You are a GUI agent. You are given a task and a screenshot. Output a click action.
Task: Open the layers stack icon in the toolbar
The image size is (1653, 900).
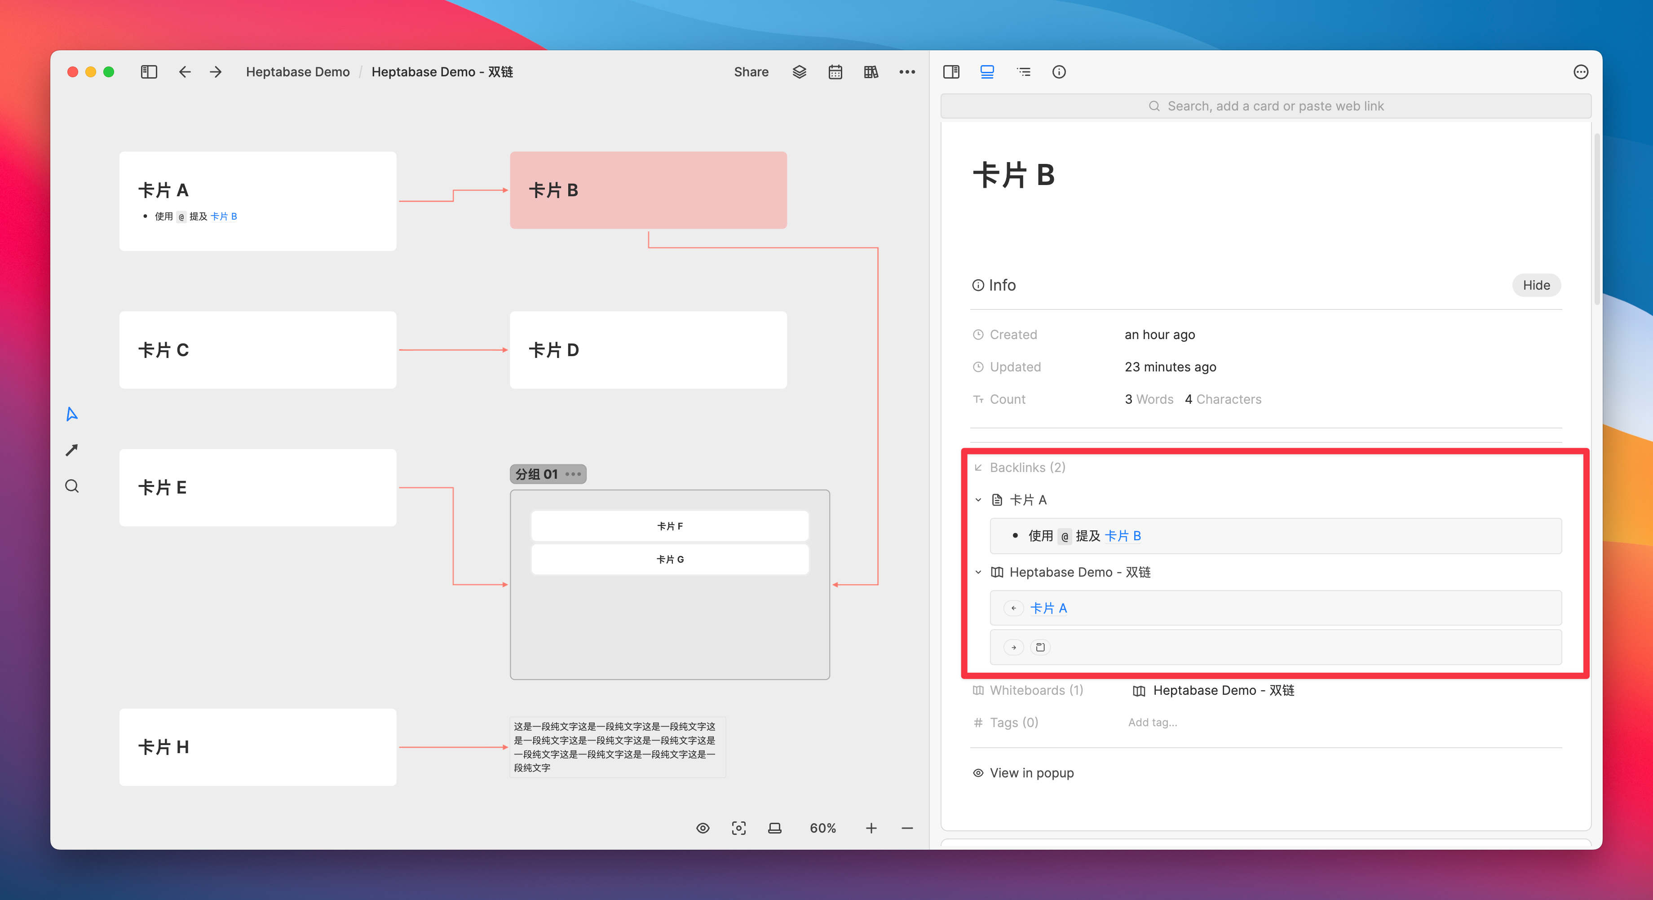click(799, 72)
